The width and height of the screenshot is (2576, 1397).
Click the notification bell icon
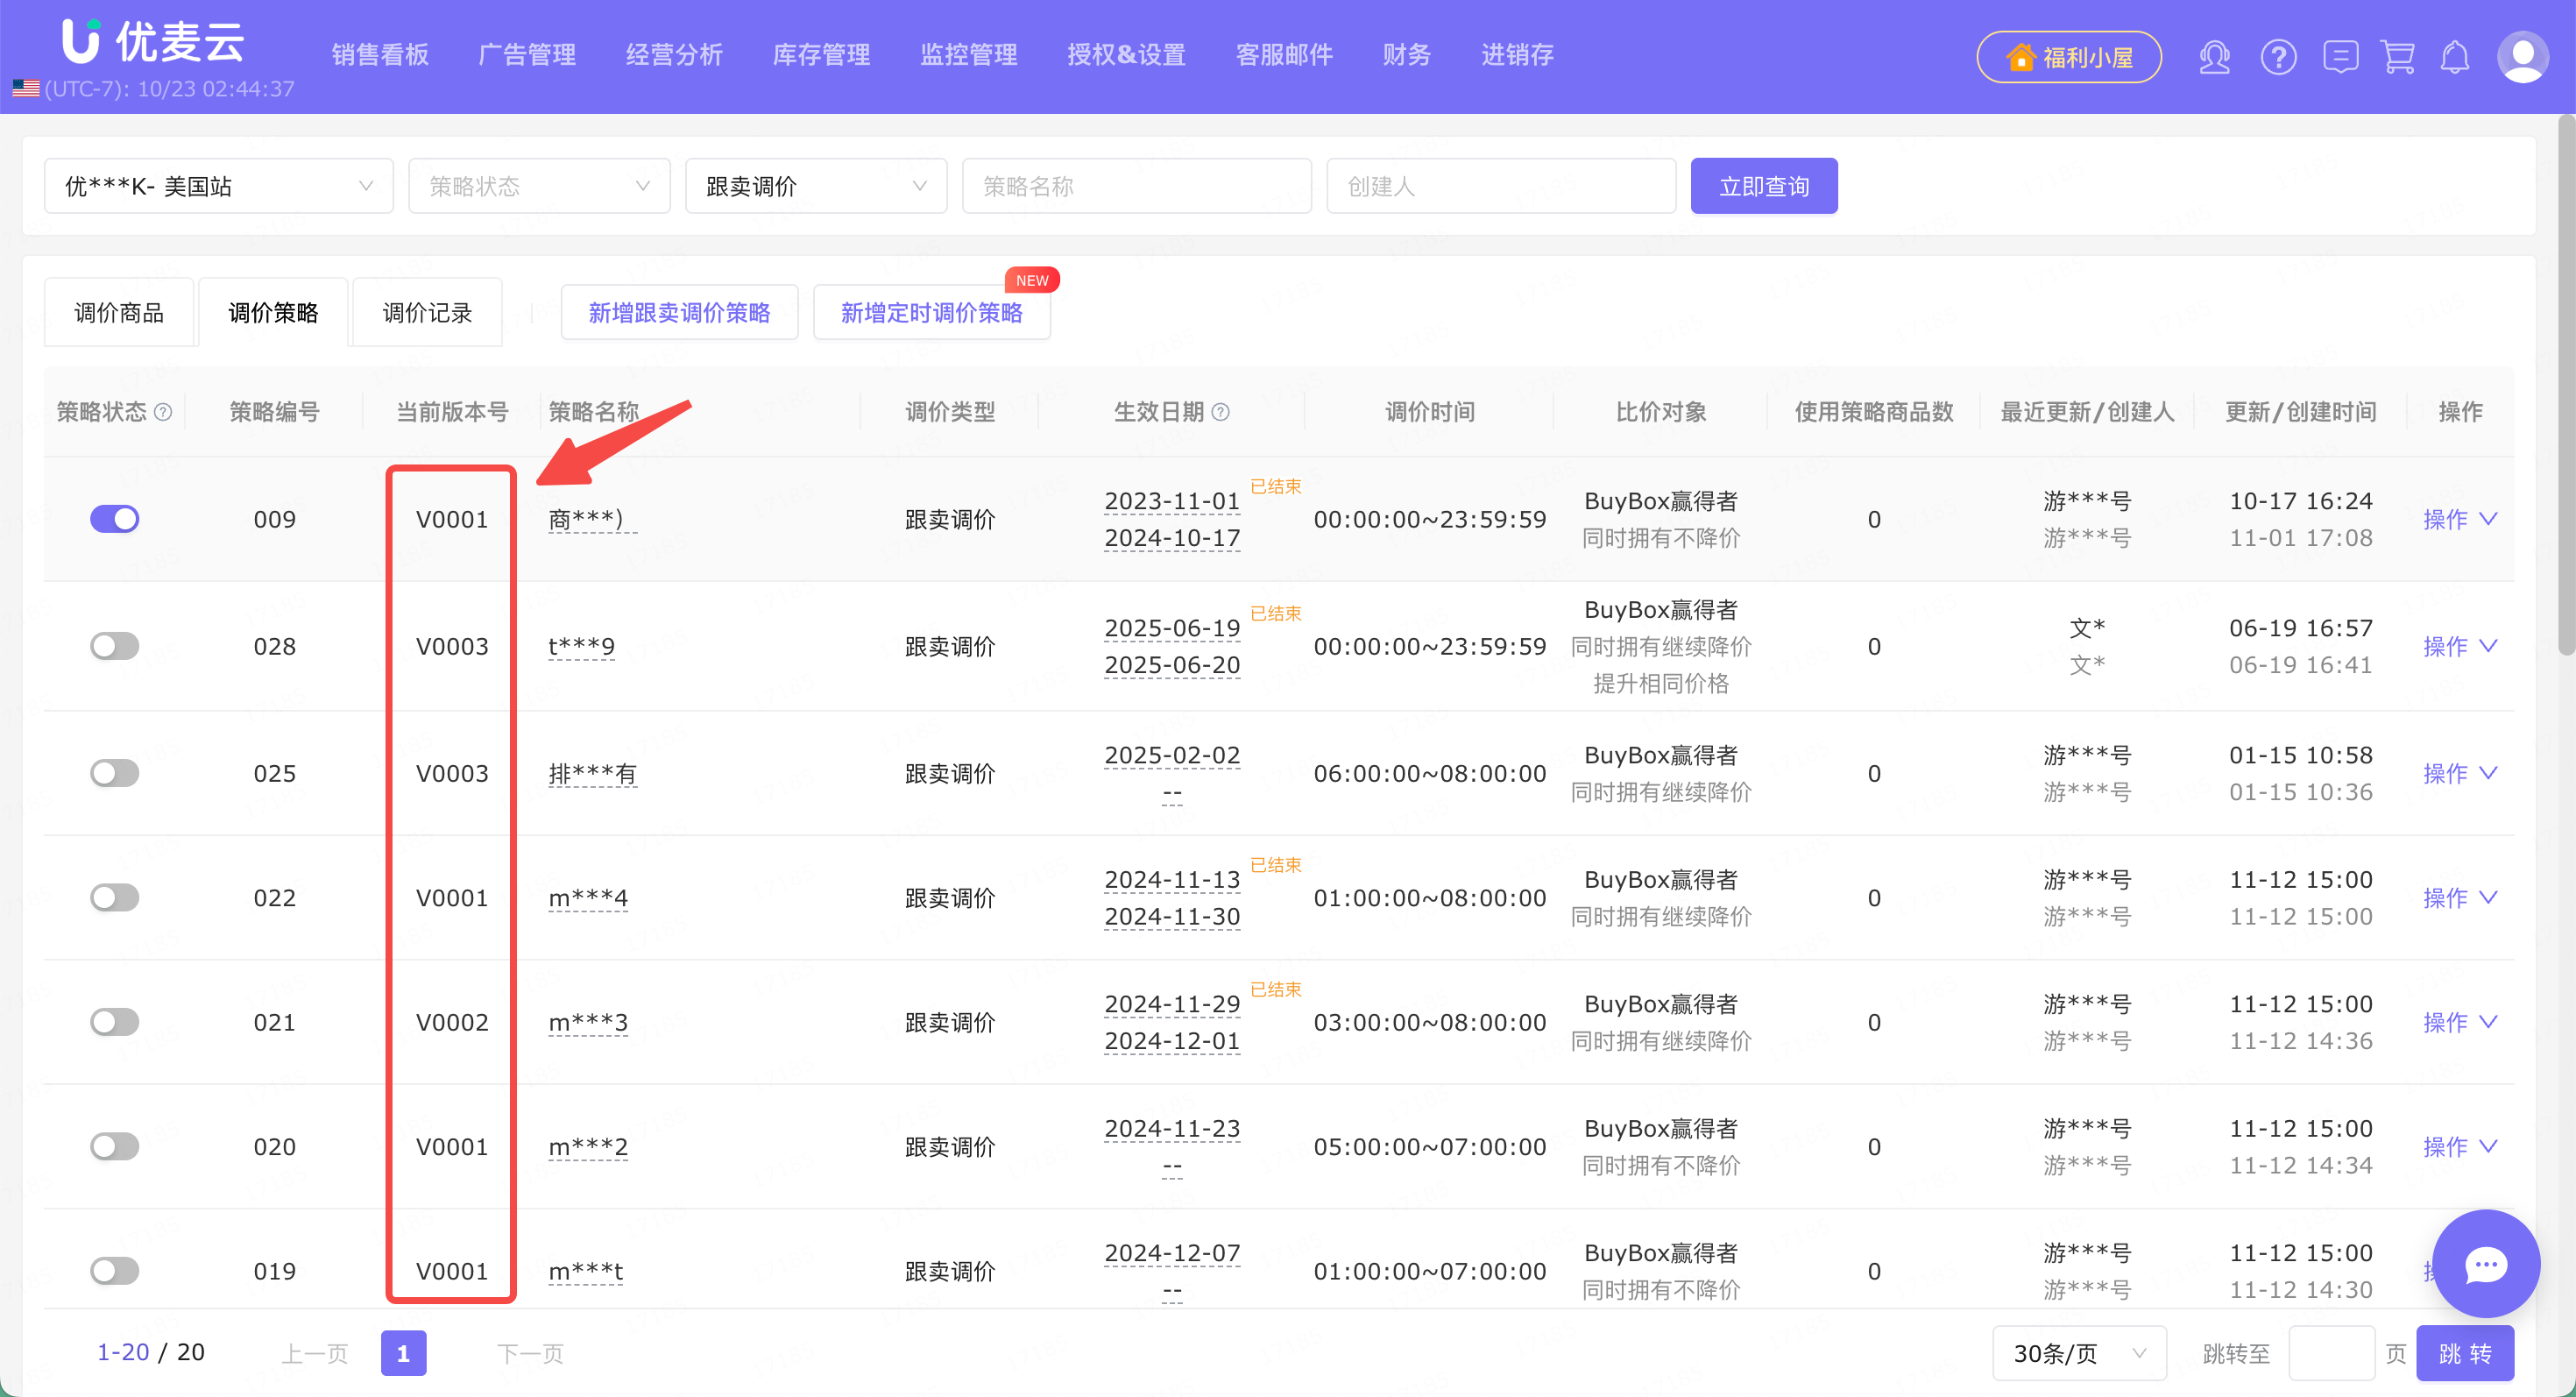coord(2455,57)
